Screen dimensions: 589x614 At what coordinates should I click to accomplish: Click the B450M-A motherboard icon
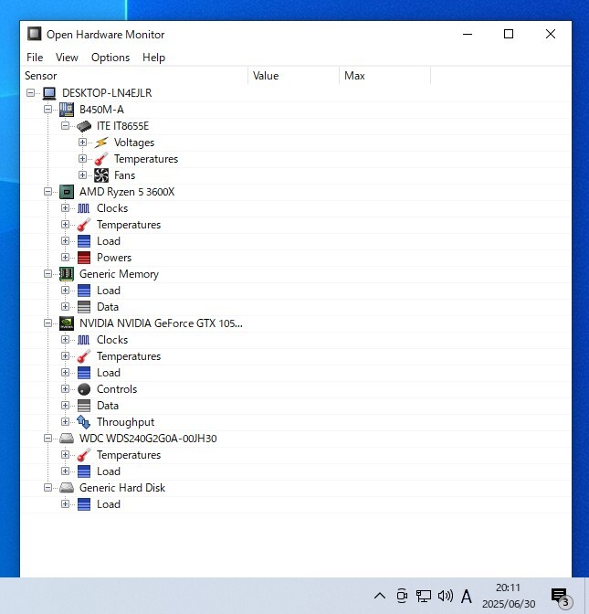[x=67, y=110]
